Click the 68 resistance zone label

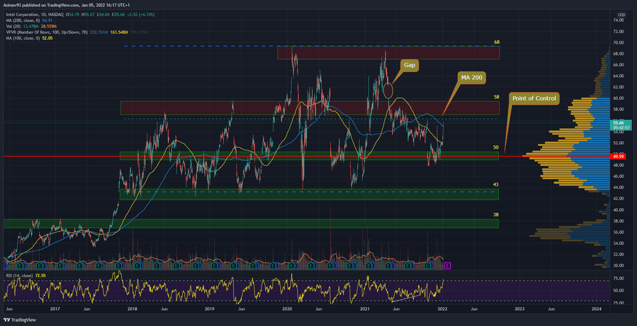pyautogui.click(x=497, y=42)
